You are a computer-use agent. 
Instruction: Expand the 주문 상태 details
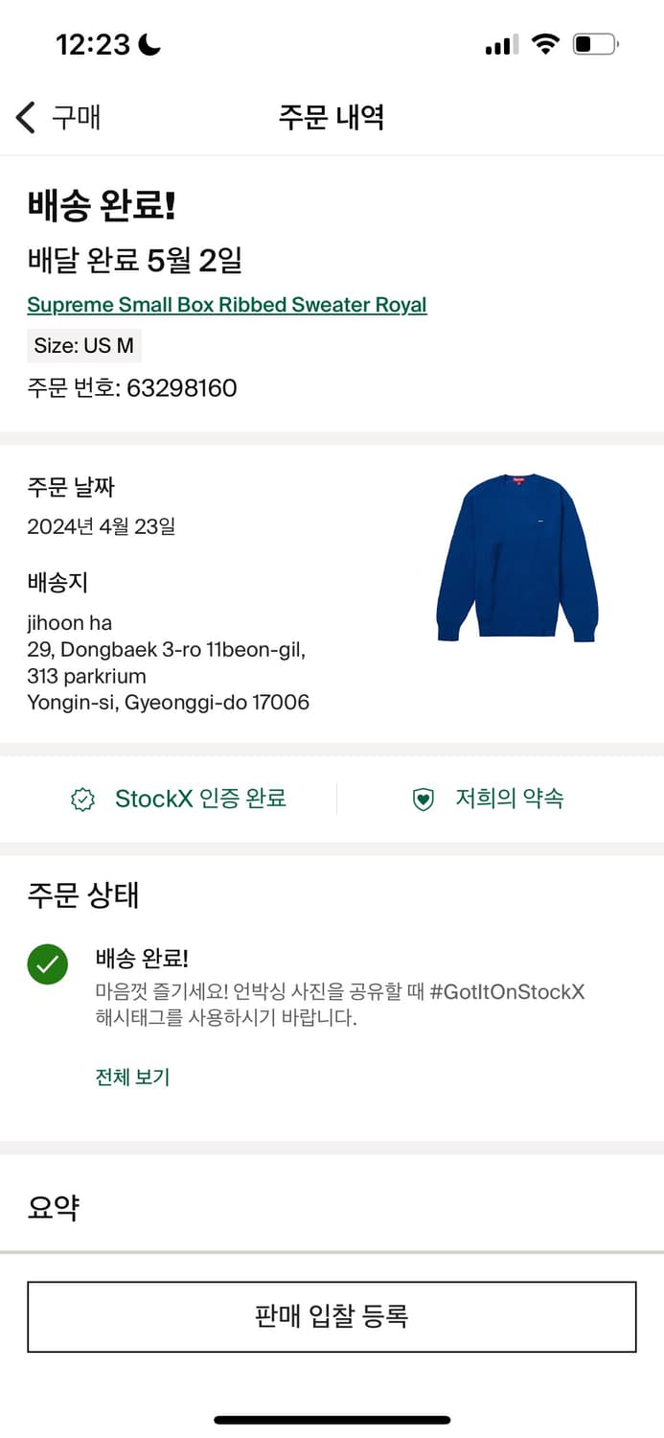[82, 894]
